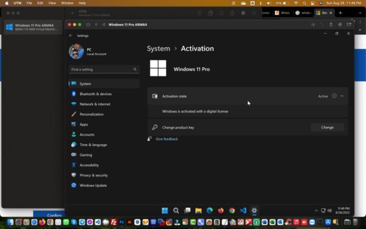Click the user profile picture in Settings
Screen dimensions: 366x229
pyautogui.click(x=76, y=51)
